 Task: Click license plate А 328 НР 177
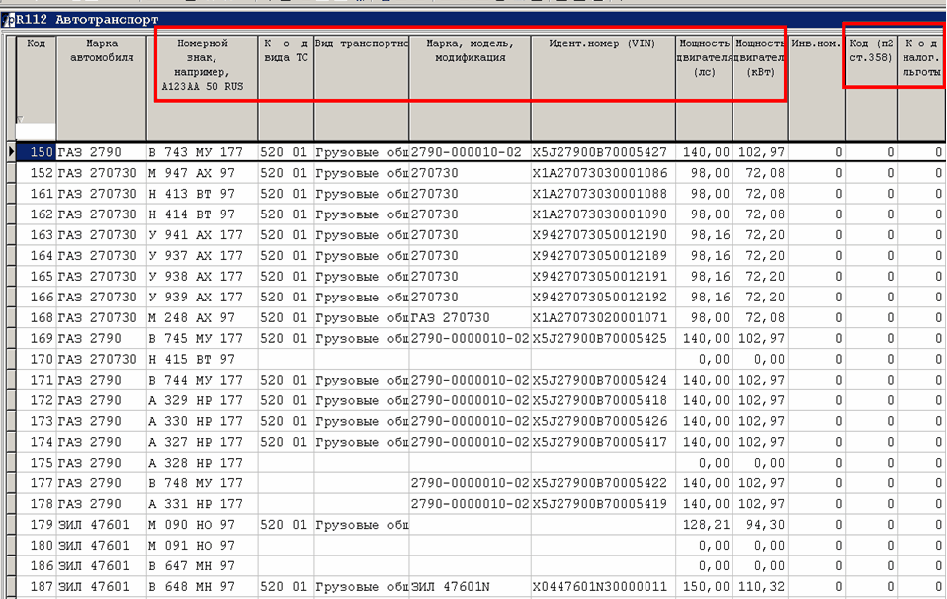point(196,463)
